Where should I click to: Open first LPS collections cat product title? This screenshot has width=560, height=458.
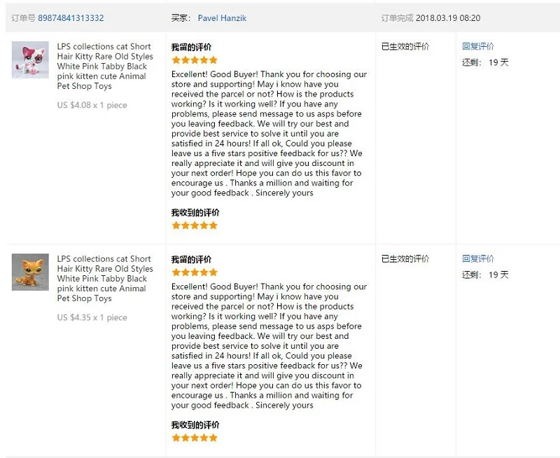[105, 66]
